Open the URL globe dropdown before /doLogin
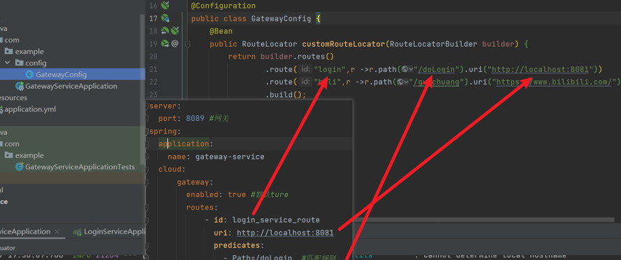This screenshot has width=621, height=260. [x=407, y=69]
